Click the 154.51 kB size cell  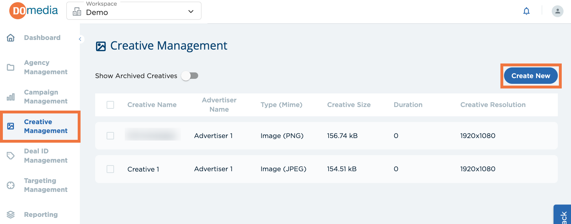click(342, 169)
